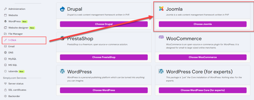The image size is (254, 100).
Task: Click the Choose Joomla button
Action: (x=203, y=24)
